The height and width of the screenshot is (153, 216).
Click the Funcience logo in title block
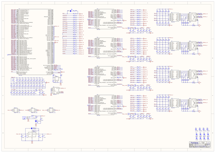(194, 143)
